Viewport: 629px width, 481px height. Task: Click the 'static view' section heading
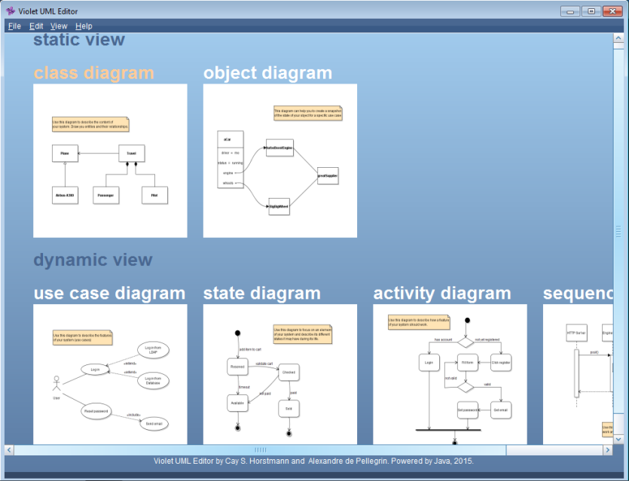79,40
